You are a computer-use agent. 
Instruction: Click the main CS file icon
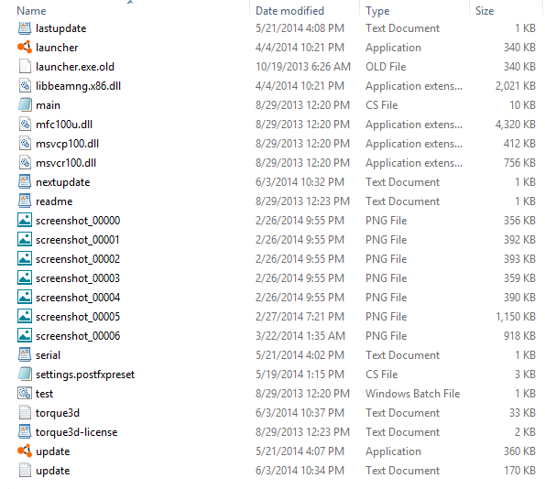25,105
